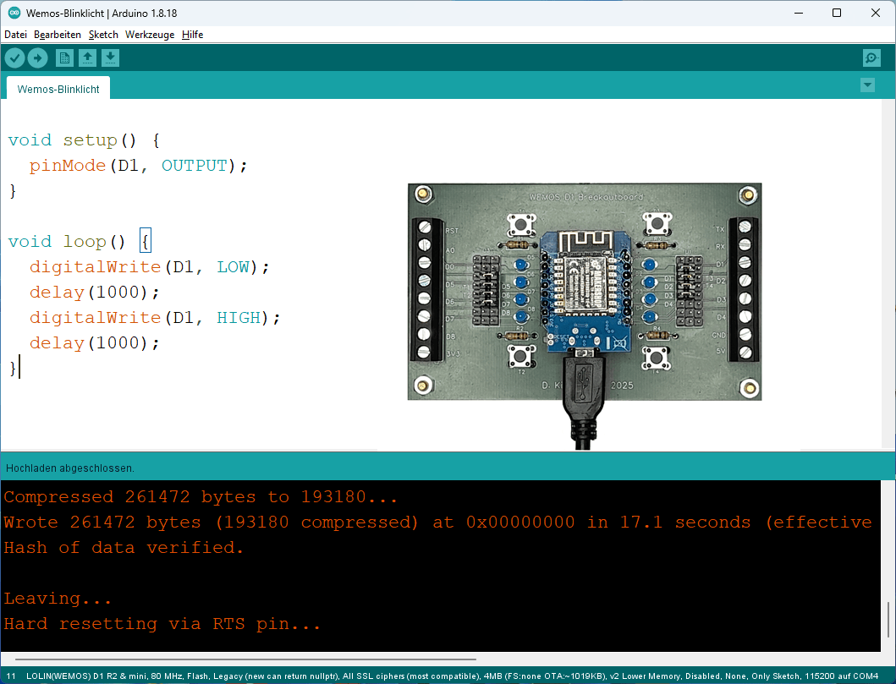Click the last 'delay(1000);' line after HIGH
The height and width of the screenshot is (684, 896).
tap(94, 343)
